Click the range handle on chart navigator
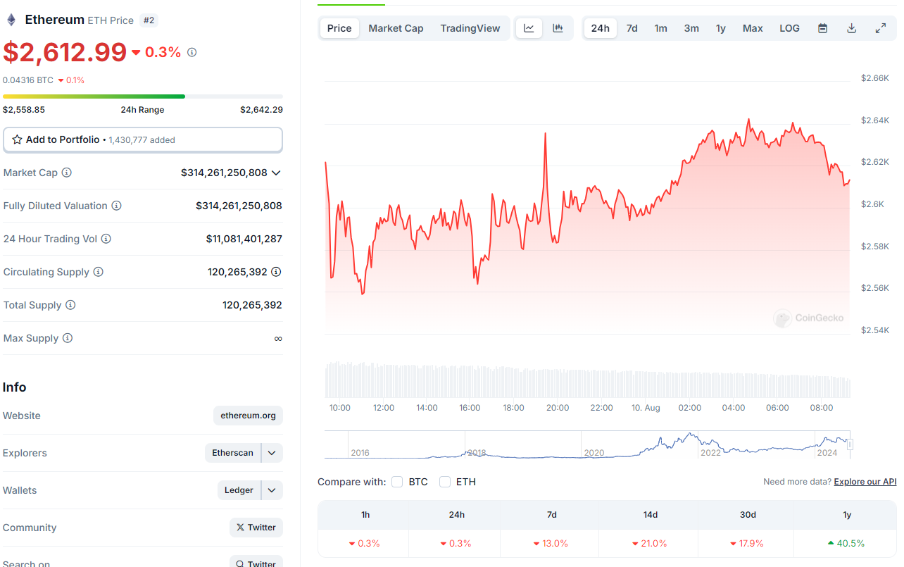Image resolution: width=904 pixels, height=567 pixels. pyautogui.click(x=850, y=444)
